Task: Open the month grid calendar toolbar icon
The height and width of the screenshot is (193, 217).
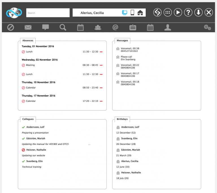Action: (150, 27)
